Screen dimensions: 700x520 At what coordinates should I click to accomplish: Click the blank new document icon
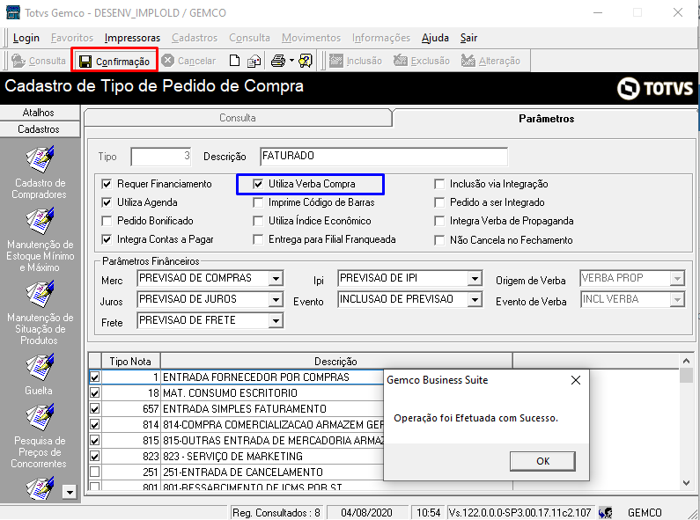tap(234, 61)
